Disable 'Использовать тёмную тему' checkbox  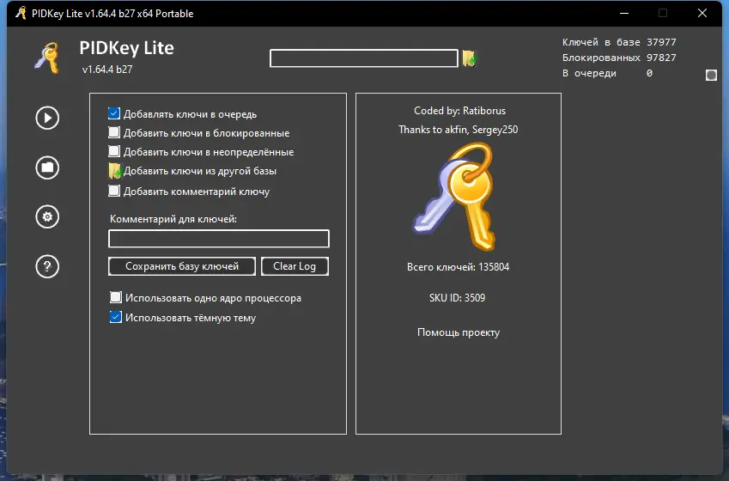click(116, 317)
